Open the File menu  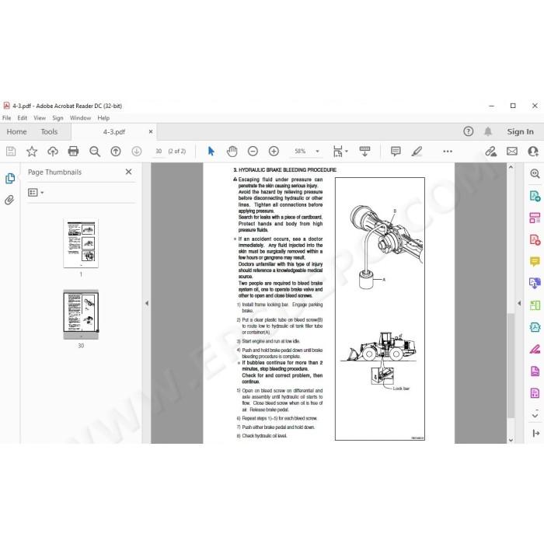(6, 118)
